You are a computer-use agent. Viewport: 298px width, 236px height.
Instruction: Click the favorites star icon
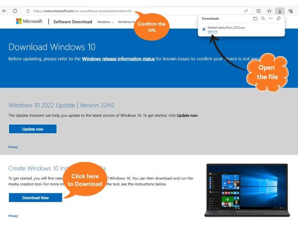pyautogui.click(x=269, y=11)
